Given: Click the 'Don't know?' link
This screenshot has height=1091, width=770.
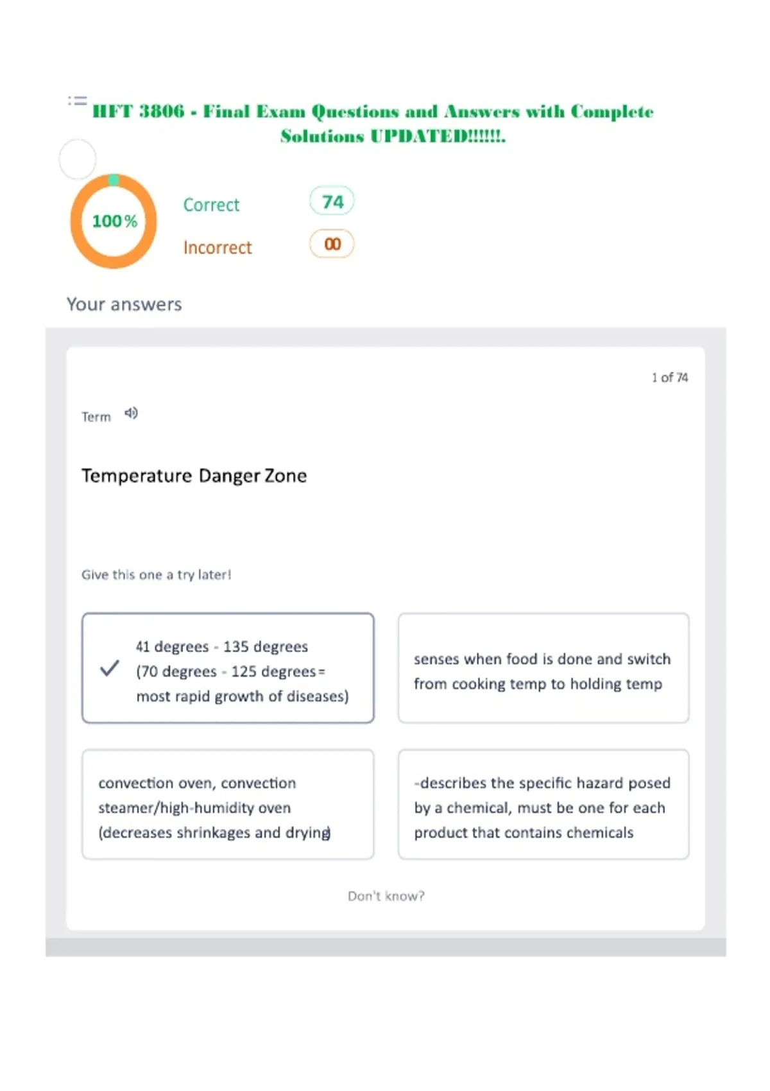Looking at the screenshot, I should click(x=386, y=896).
